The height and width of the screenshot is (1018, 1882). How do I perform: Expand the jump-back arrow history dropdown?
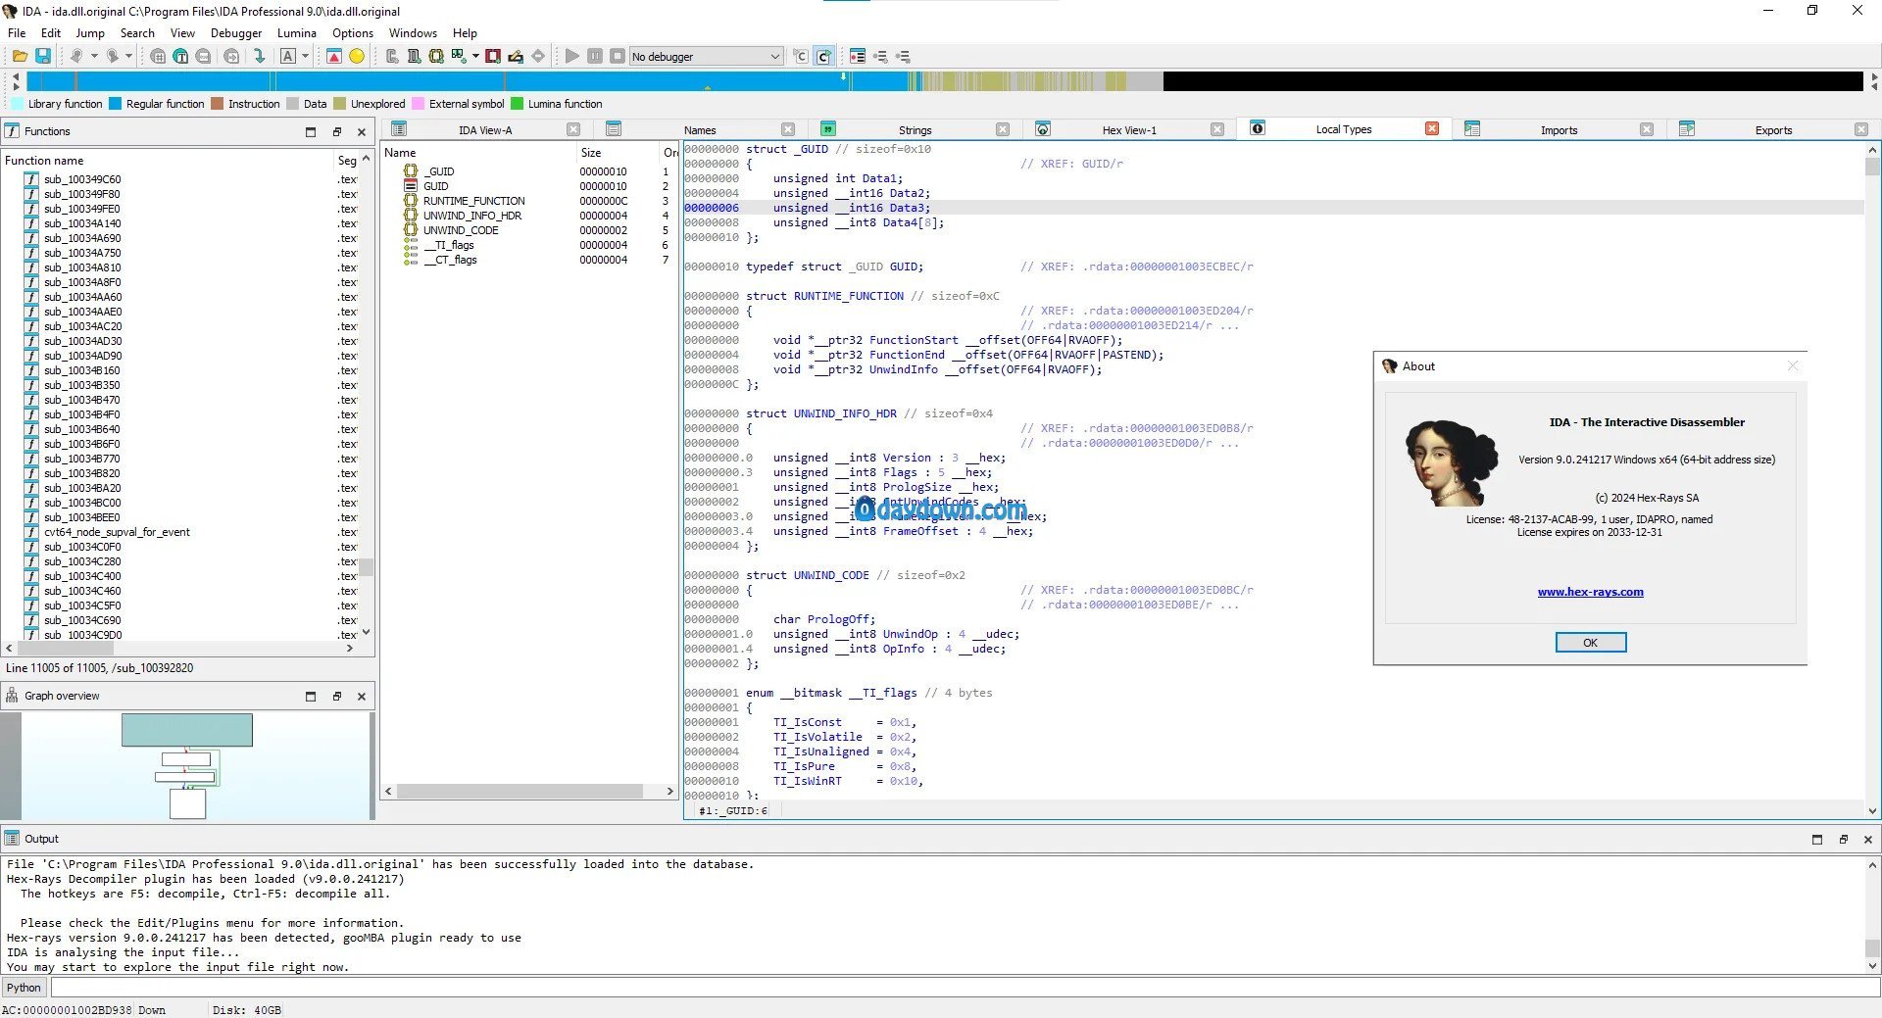pos(94,57)
